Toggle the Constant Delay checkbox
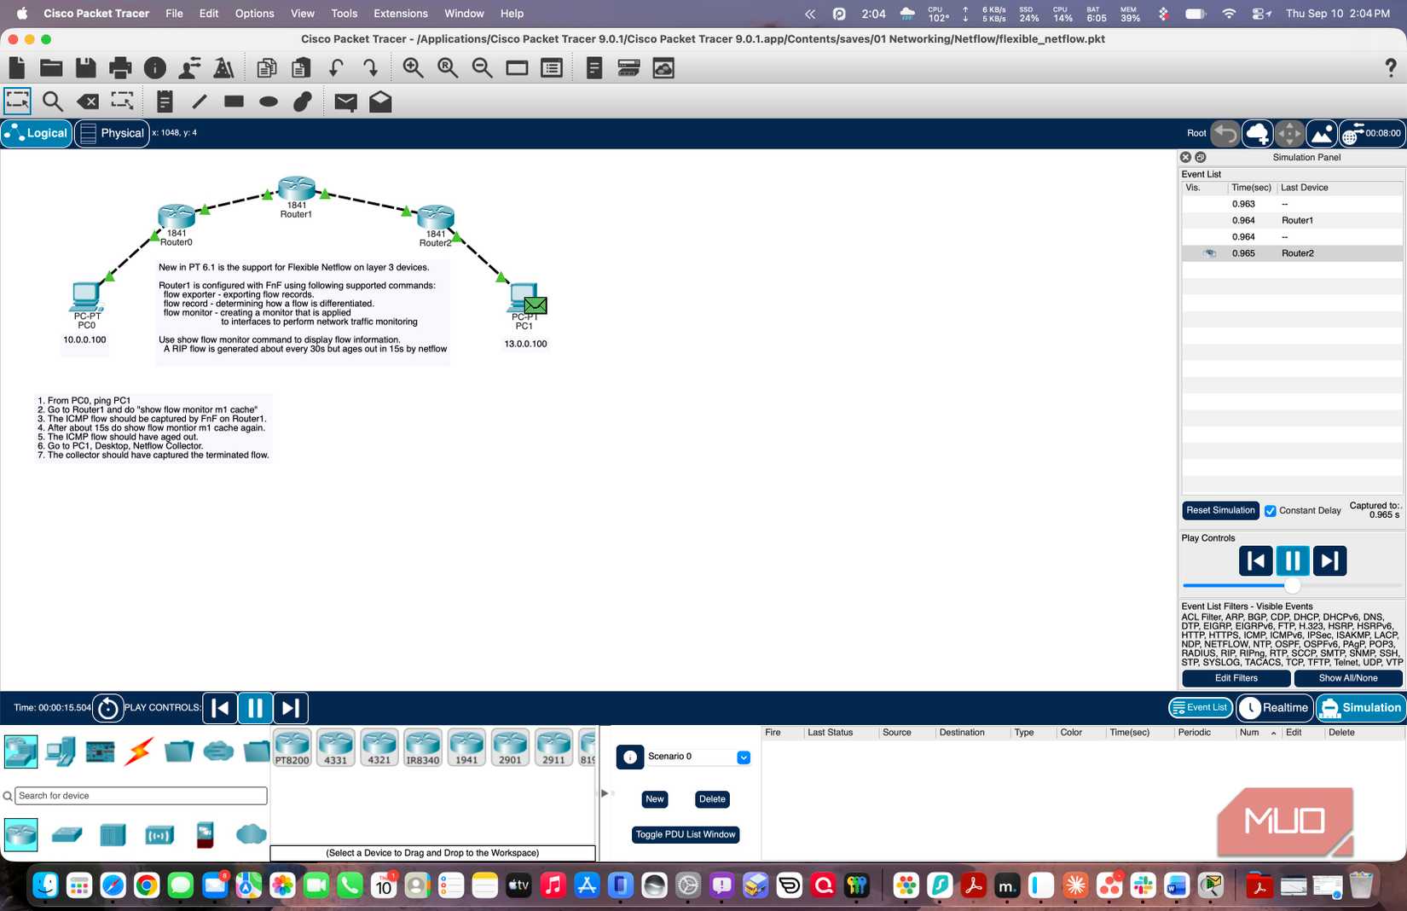 pos(1271,511)
